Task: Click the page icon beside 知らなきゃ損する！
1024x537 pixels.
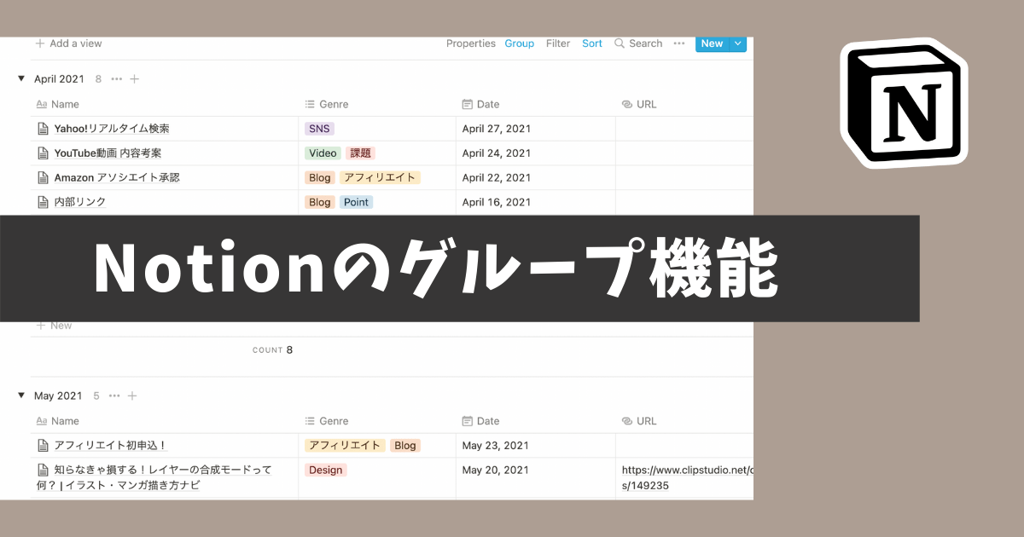Action: pos(43,470)
